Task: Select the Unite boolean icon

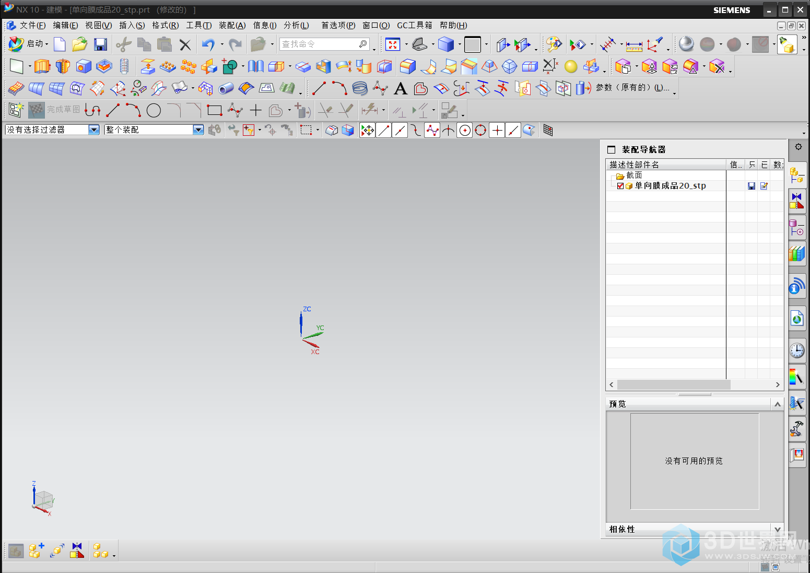Action: 230,66
